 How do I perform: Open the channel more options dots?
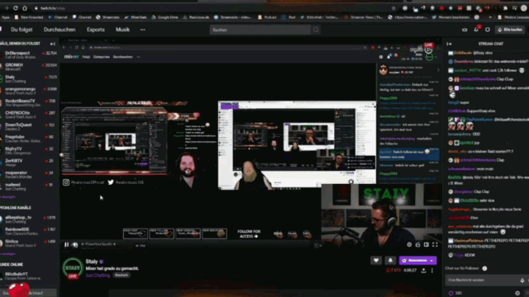(x=432, y=271)
